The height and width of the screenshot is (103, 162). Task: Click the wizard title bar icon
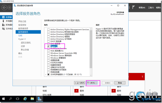pos(15,6)
